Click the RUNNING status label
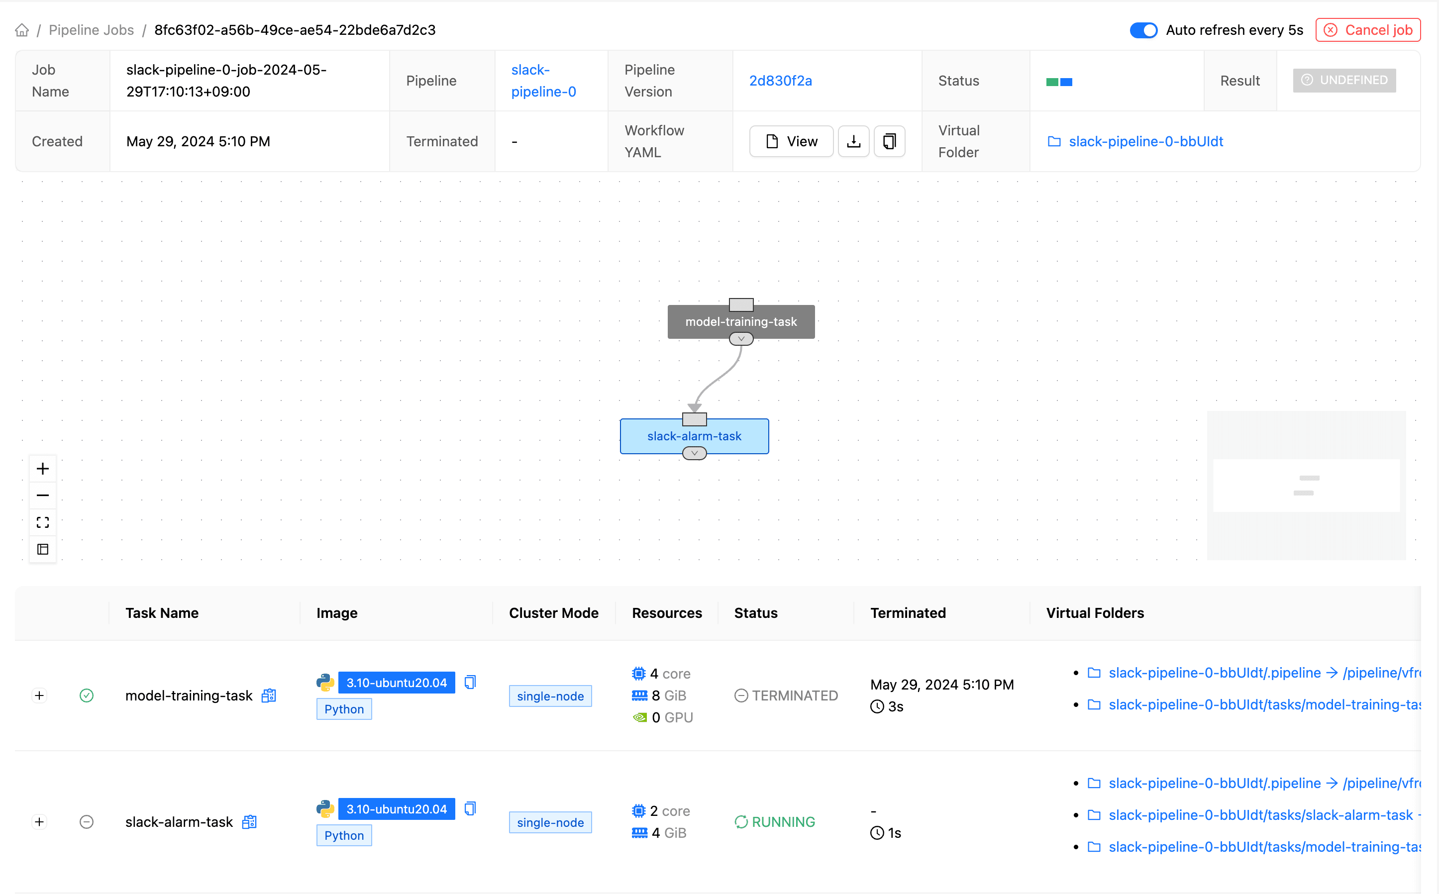This screenshot has width=1439, height=894. pyautogui.click(x=774, y=822)
